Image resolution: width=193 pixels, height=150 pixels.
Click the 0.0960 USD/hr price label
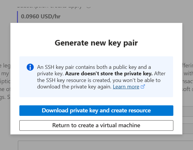(40, 16)
